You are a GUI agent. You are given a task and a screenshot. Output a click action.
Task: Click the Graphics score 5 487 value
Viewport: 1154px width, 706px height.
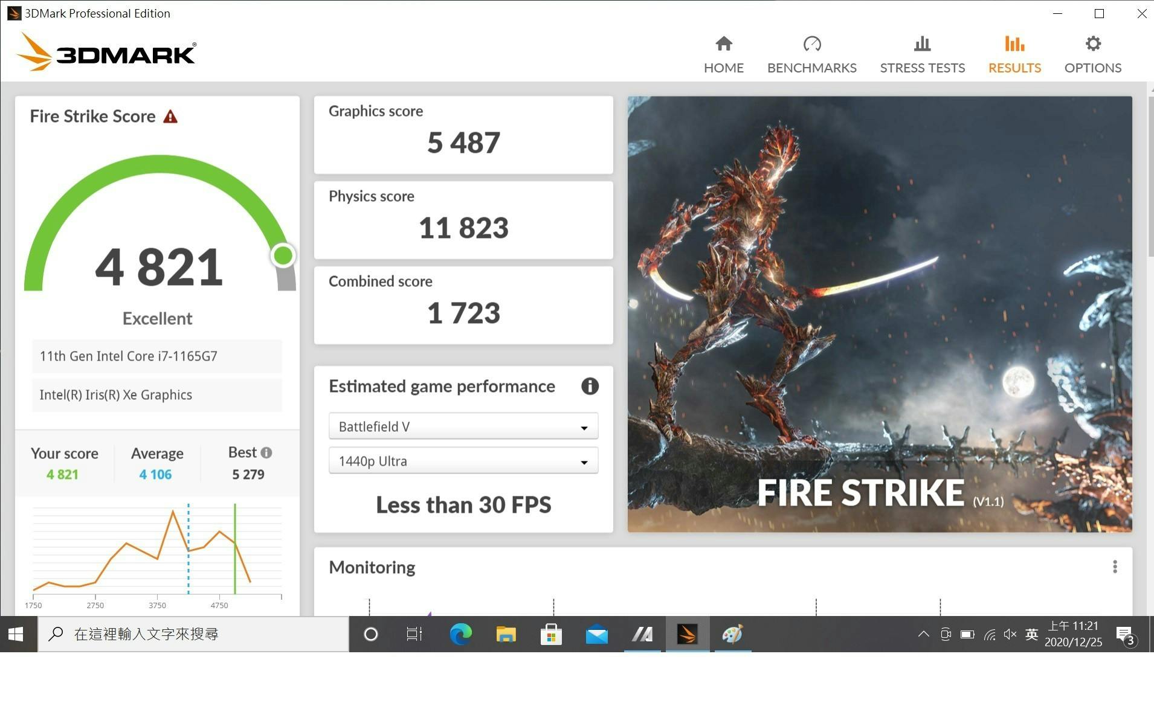click(463, 143)
